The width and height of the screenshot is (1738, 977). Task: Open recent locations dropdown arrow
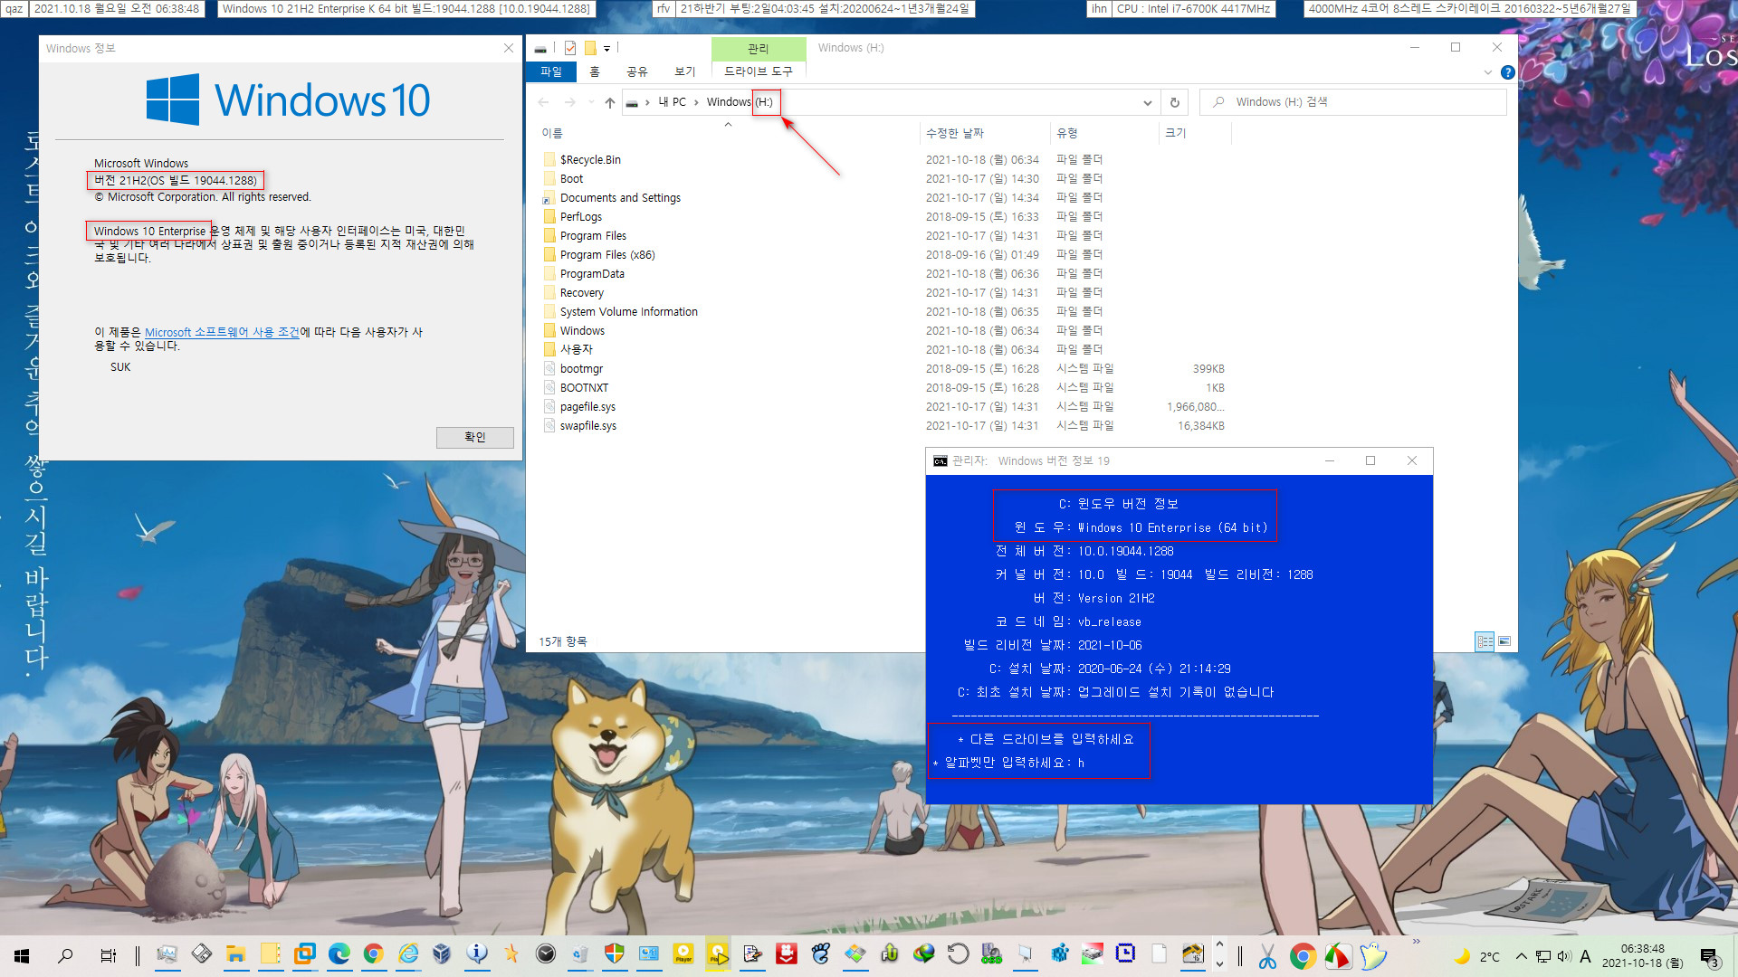[x=591, y=102]
